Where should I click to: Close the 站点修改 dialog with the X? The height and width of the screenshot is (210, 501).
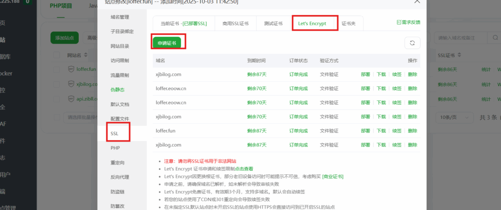coord(417,1)
